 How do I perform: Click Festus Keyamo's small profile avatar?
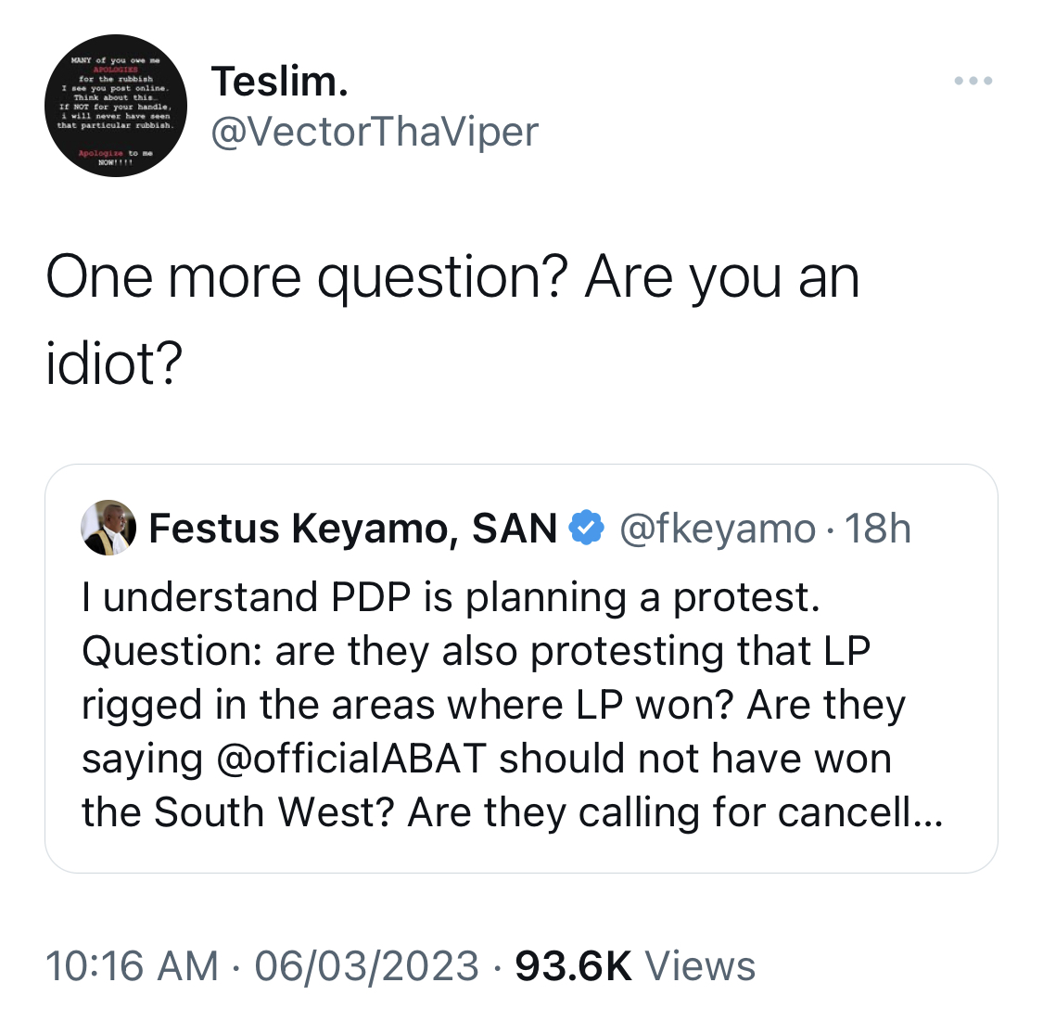[x=108, y=529]
